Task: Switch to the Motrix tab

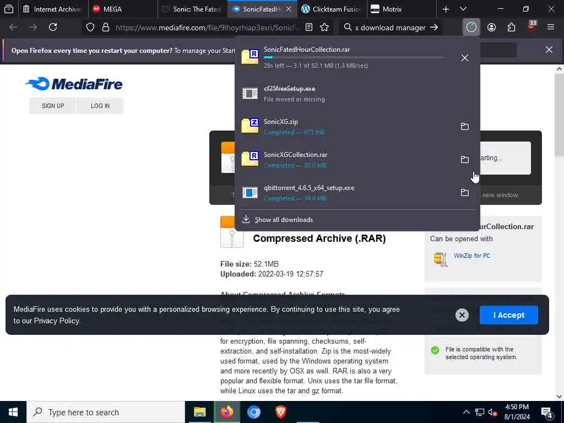Action: click(401, 9)
